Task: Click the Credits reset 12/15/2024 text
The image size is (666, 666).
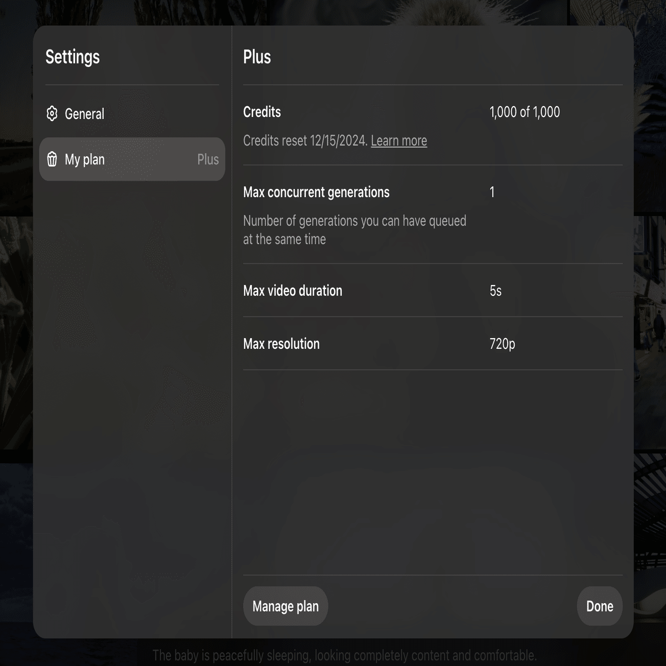Action: click(305, 140)
